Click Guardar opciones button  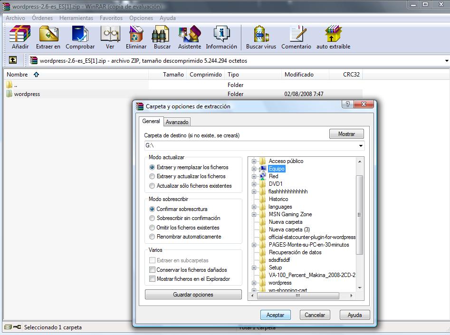tap(193, 295)
